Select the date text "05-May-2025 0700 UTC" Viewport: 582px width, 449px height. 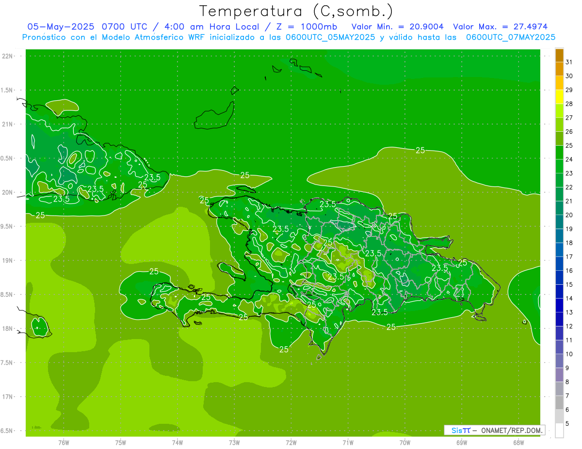click(x=86, y=26)
